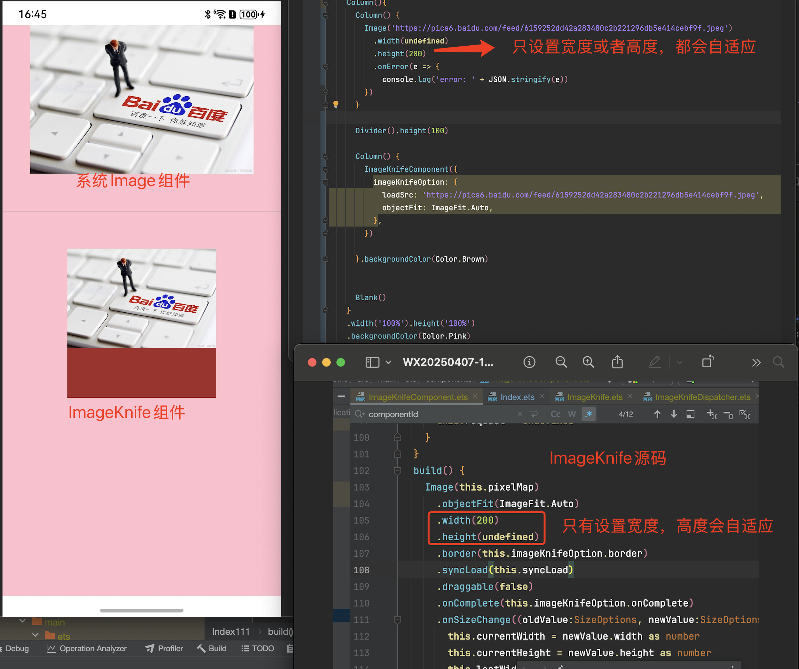This screenshot has width=799, height=669.
Task: Tap the ImageKnife component Baidu picture
Action: 141,298
